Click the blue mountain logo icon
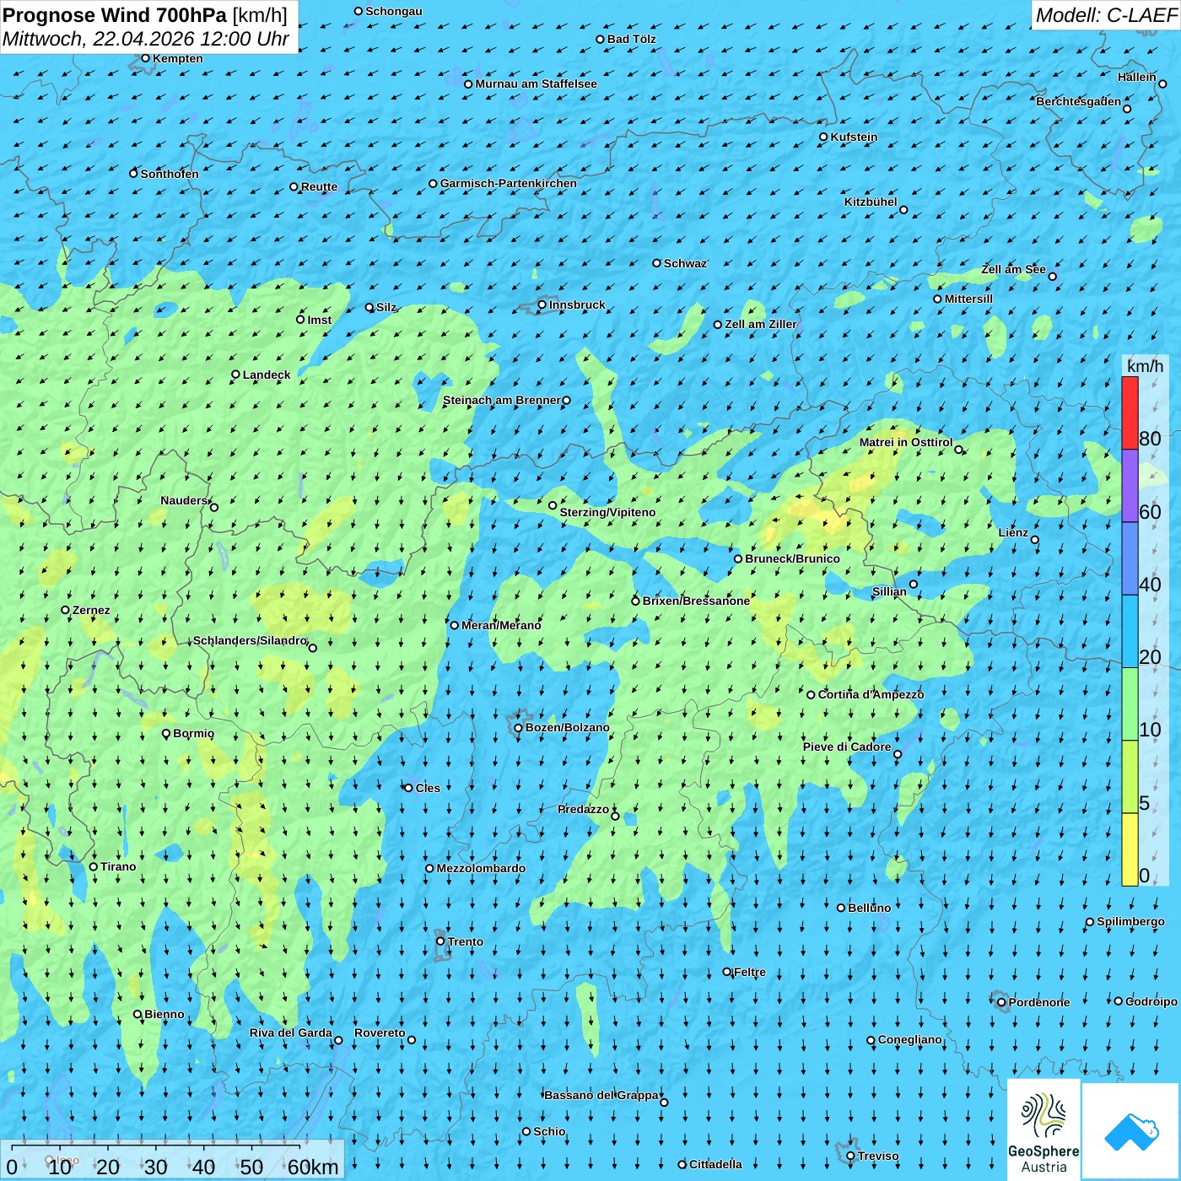The height and width of the screenshot is (1181, 1181). point(1130,1131)
